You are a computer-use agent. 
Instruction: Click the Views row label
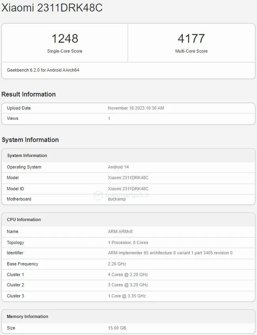click(13, 118)
